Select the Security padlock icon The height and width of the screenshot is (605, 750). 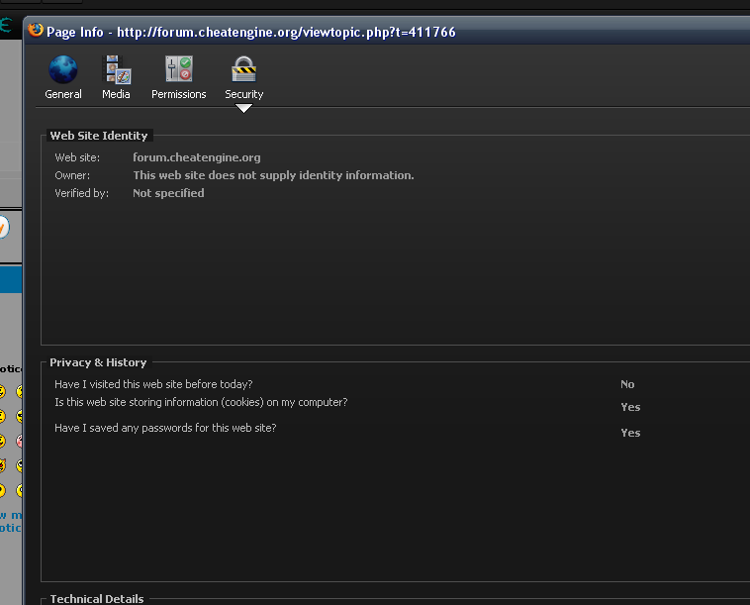coord(244,69)
